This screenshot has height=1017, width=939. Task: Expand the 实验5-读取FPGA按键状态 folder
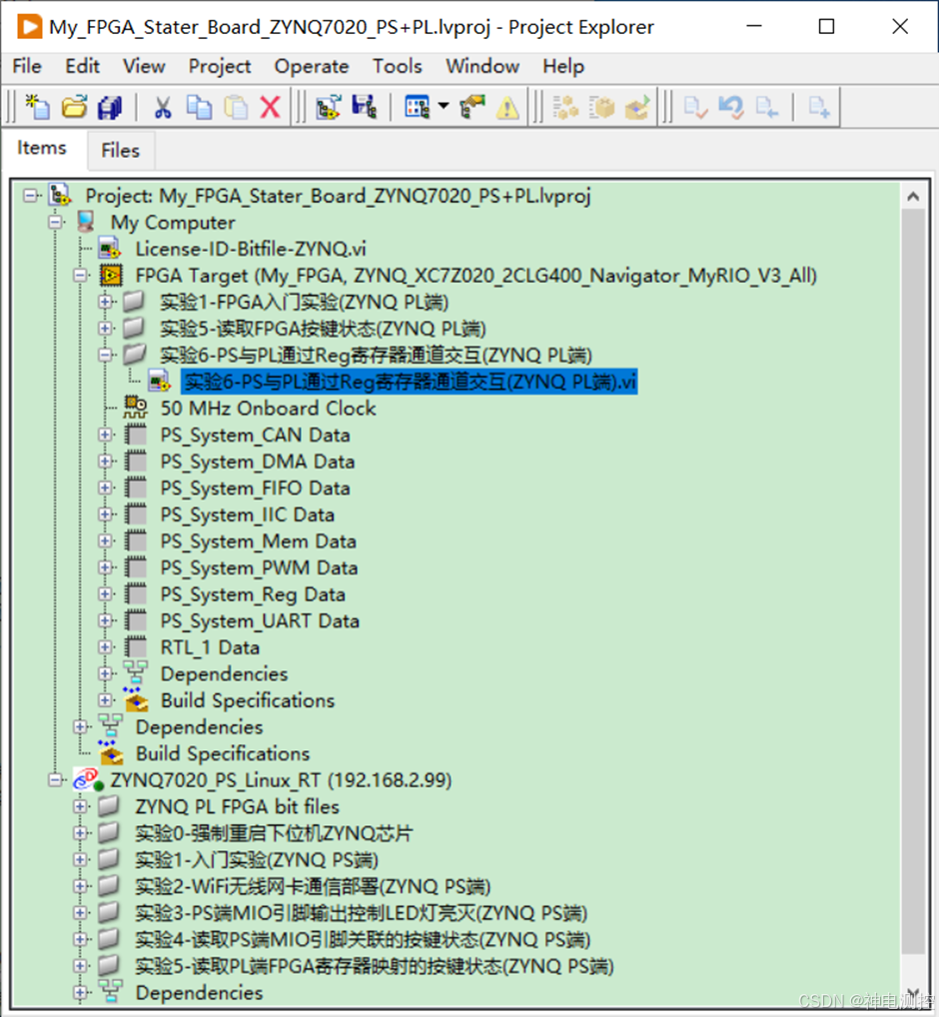105,329
